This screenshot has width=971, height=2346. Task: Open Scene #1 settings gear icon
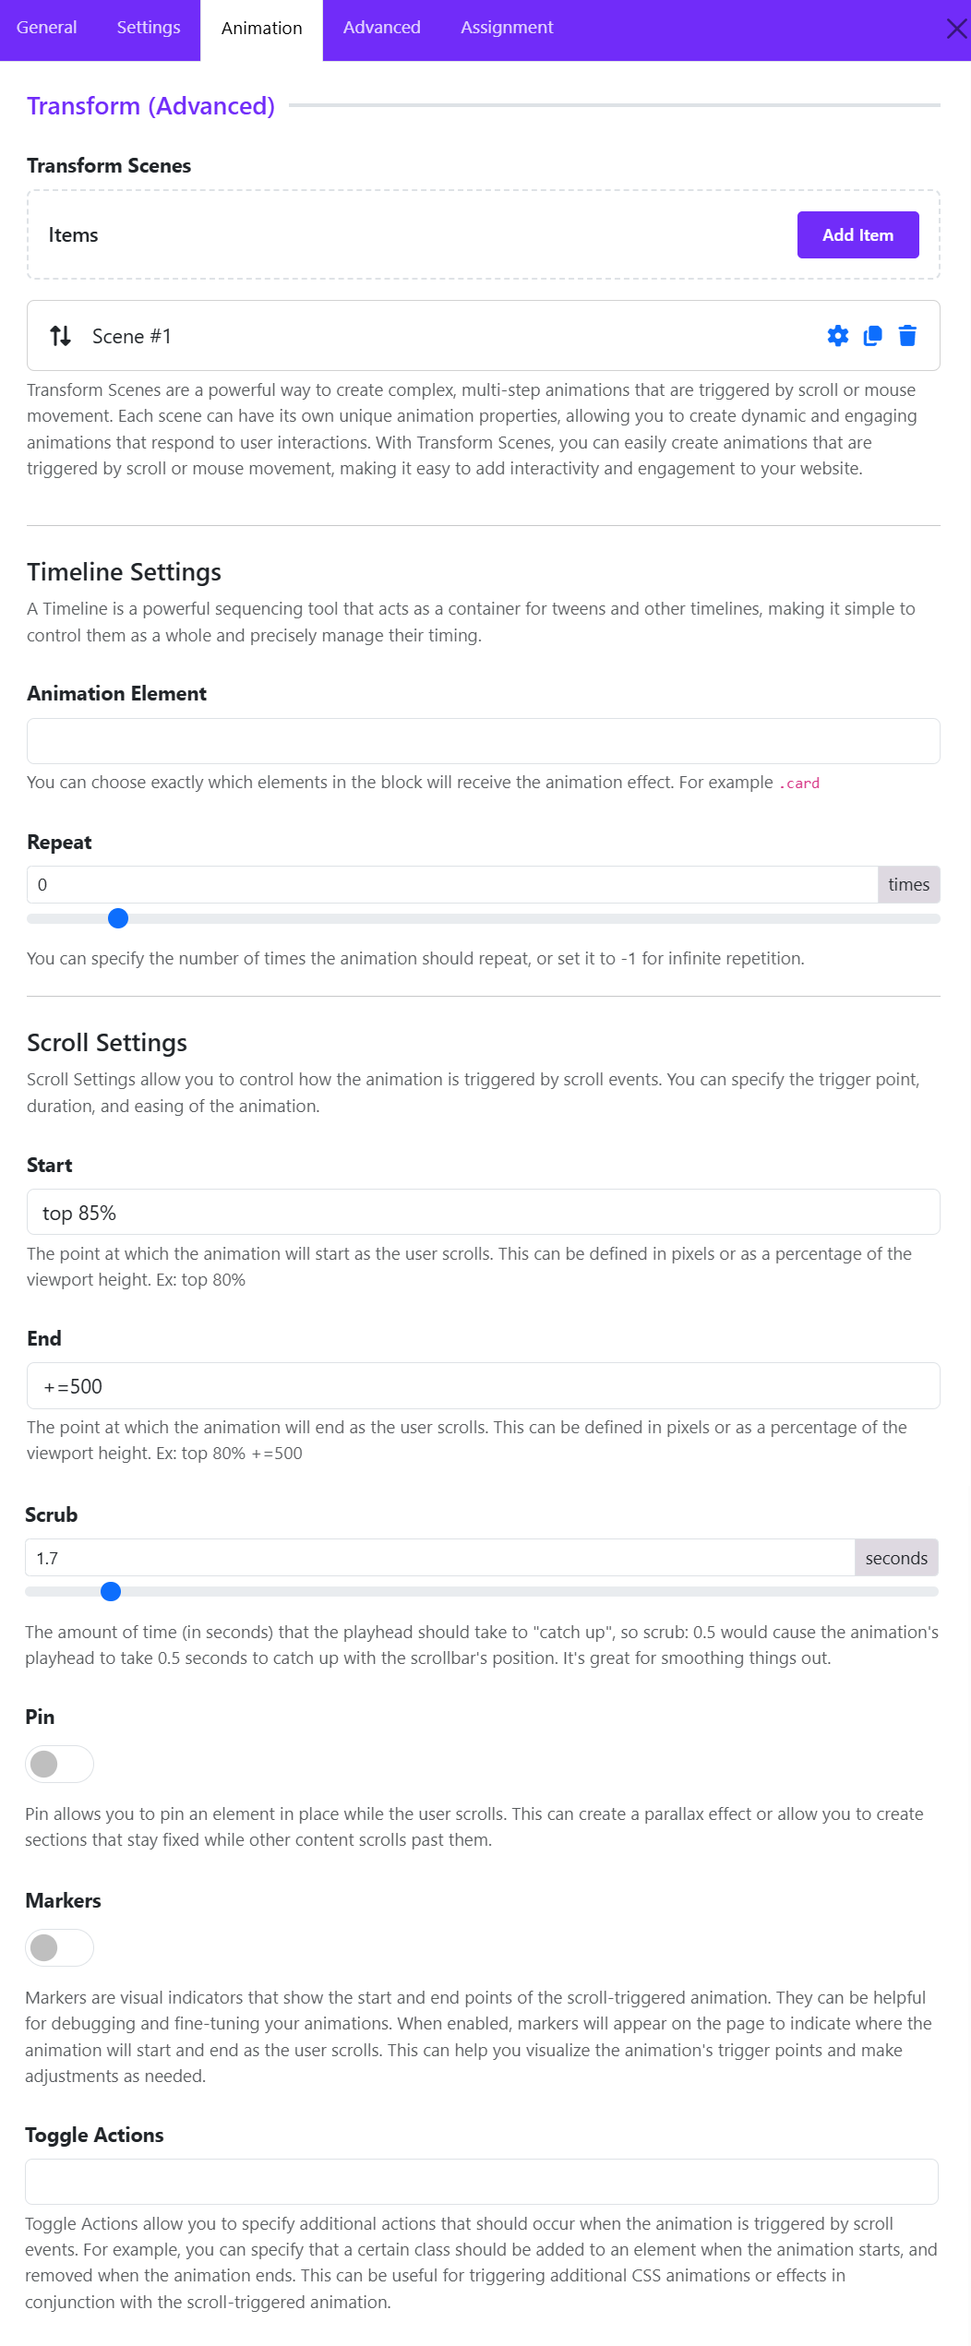pos(838,336)
